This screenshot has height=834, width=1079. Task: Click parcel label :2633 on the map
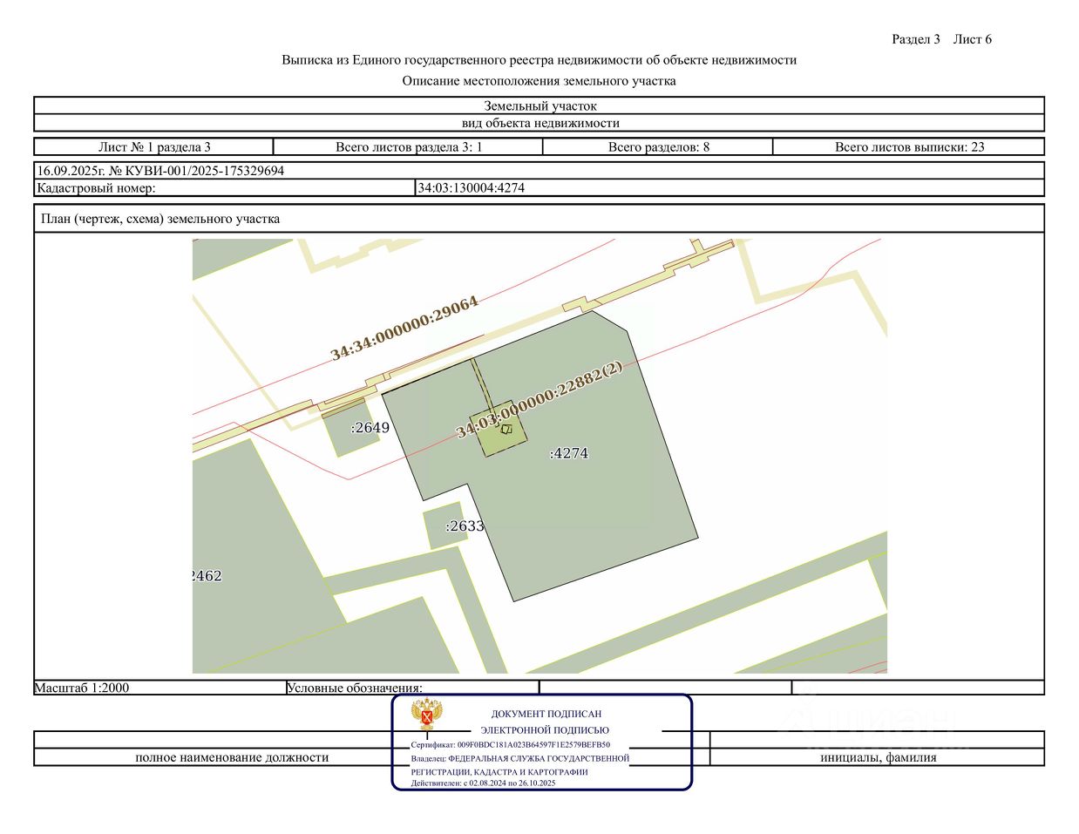[465, 526]
